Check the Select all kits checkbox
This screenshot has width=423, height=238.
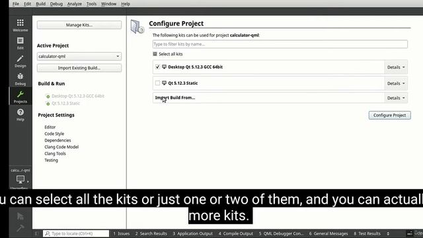point(155,54)
